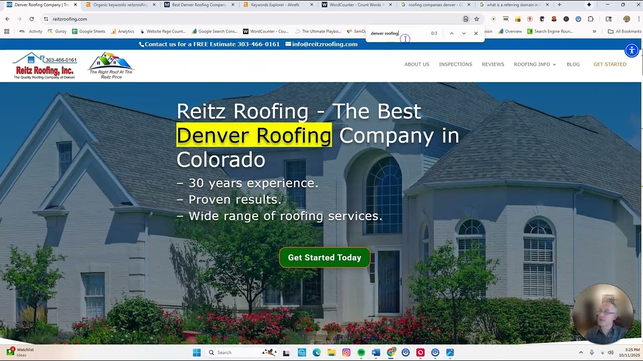Open the About Us page
Viewport: 643px width, 361px height.
tap(417, 64)
